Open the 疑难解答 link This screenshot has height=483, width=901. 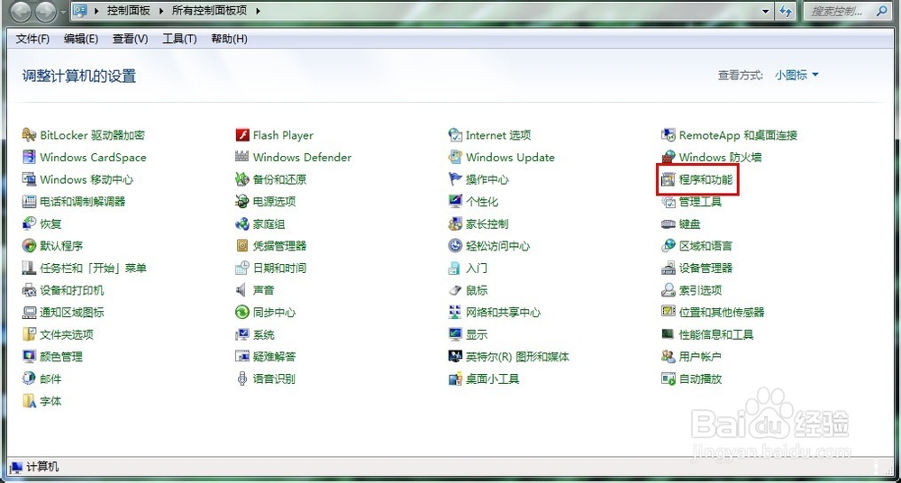[x=275, y=357]
